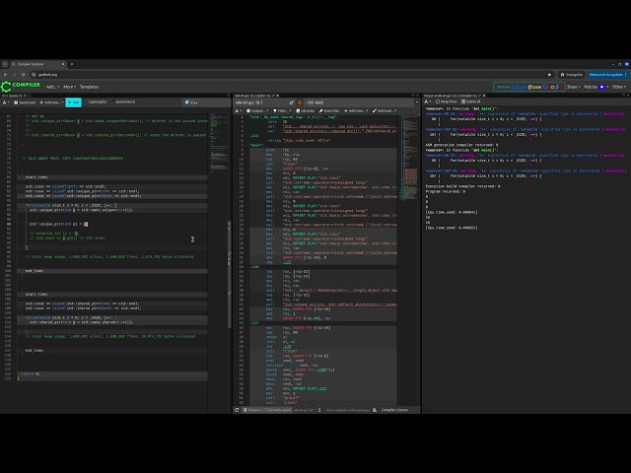This screenshot has width=631, height=473.
Task: Expand the compiler options dropdown arrow
Action: pos(416,102)
